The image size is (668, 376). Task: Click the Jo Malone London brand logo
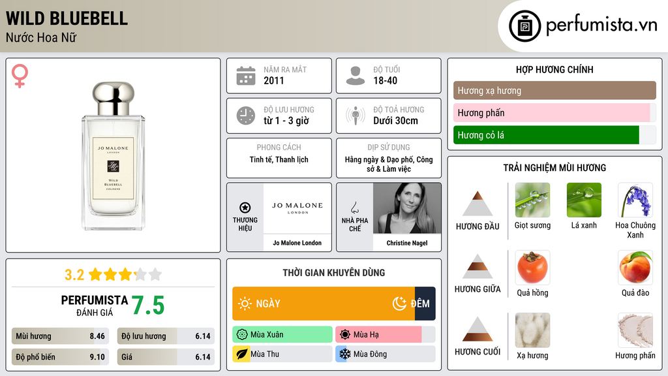tap(297, 208)
